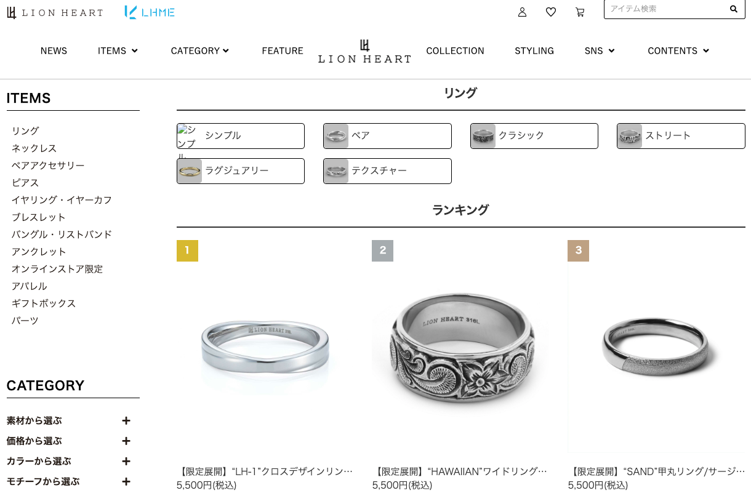Click the LHME logo in header
Image resolution: width=751 pixels, height=501 pixels.
[x=150, y=12]
